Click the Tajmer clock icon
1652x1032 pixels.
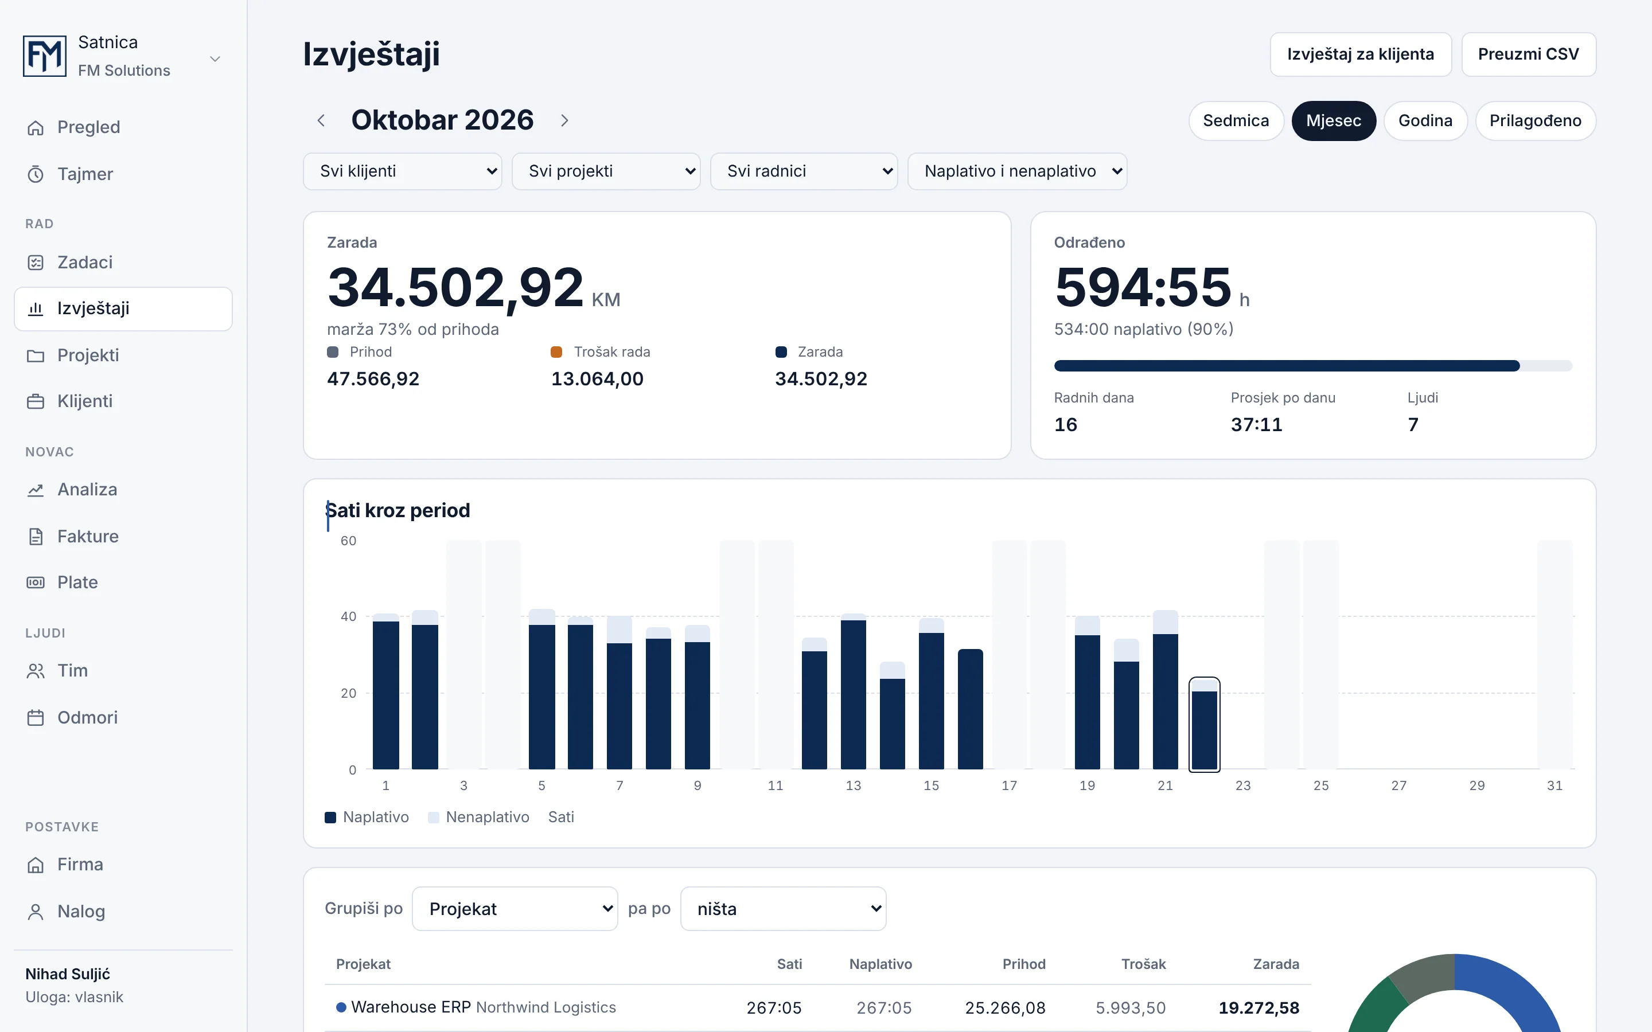click(36, 175)
